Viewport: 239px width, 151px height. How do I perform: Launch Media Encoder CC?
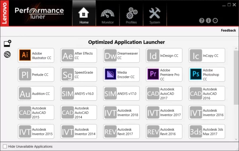(x=121, y=75)
